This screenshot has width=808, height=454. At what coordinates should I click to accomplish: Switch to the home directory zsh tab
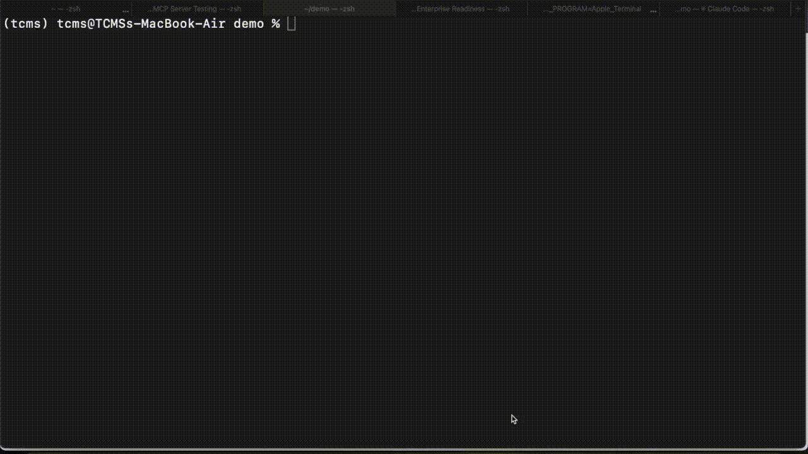point(66,9)
